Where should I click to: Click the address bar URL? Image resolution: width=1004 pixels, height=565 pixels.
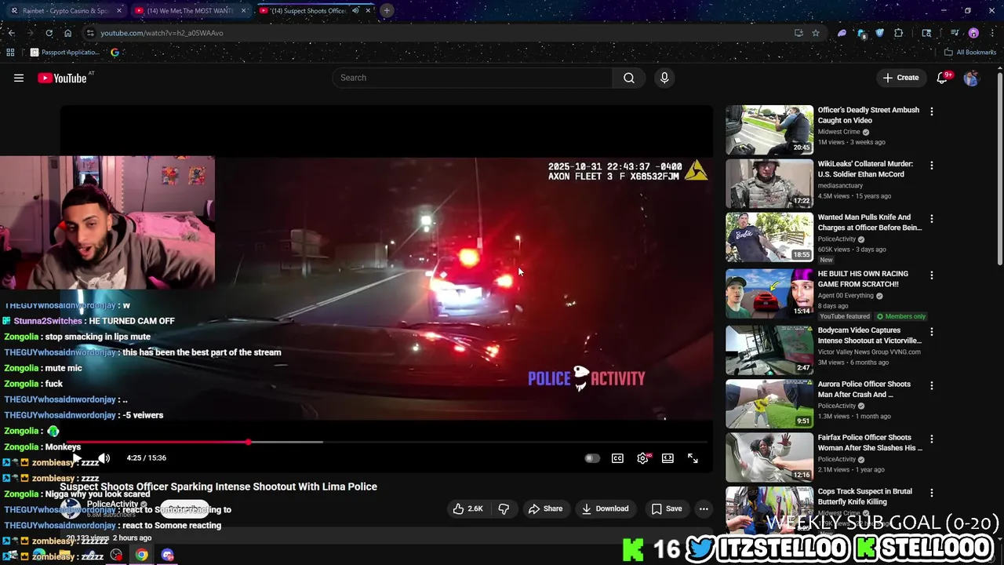click(162, 33)
